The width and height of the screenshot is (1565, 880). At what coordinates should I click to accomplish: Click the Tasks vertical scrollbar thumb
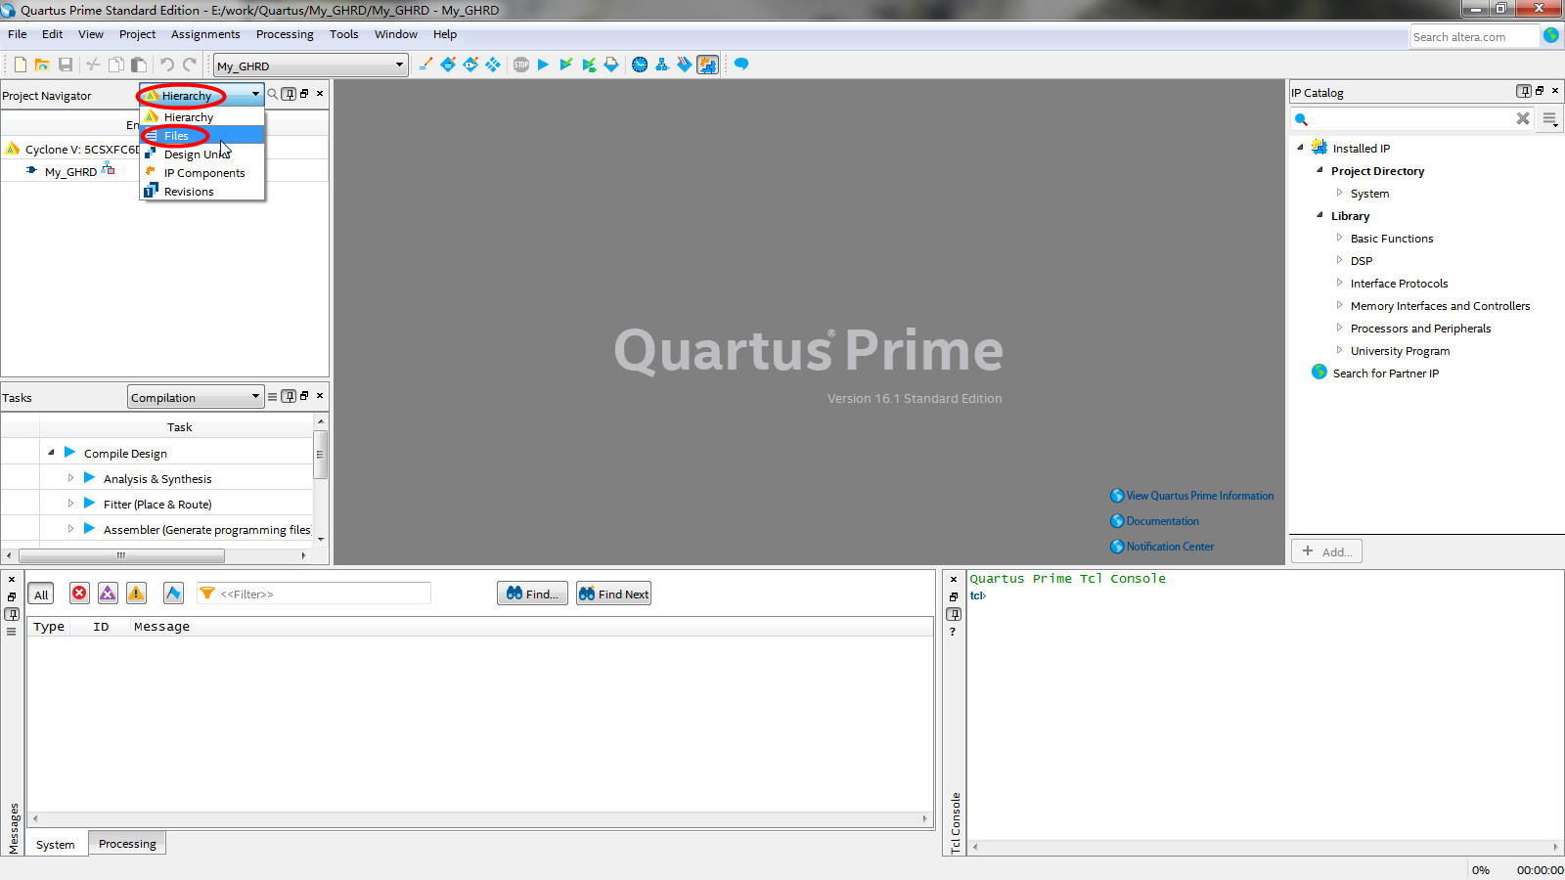320,455
